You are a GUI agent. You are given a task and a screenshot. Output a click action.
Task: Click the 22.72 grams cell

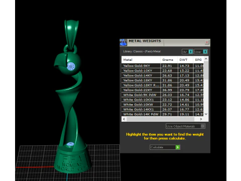169,105
